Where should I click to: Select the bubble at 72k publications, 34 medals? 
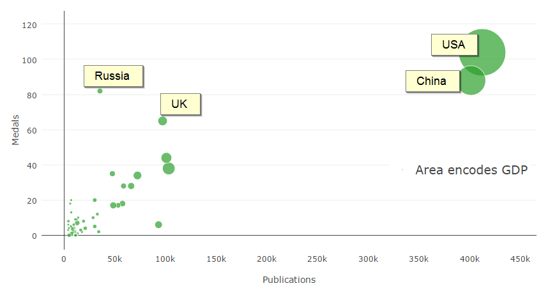pyautogui.click(x=137, y=176)
